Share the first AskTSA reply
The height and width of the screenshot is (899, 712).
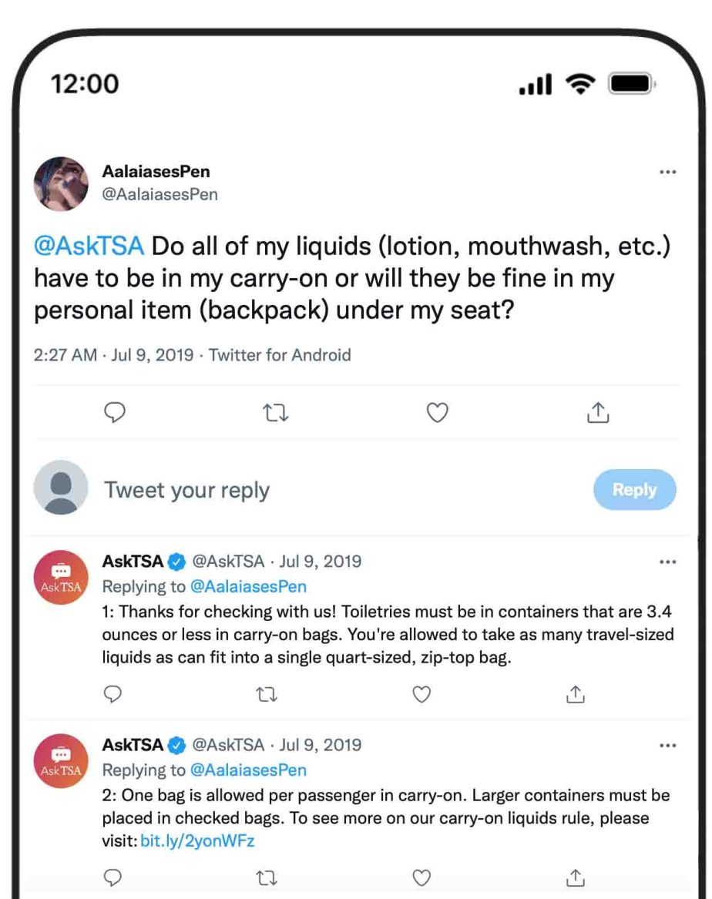tap(575, 695)
